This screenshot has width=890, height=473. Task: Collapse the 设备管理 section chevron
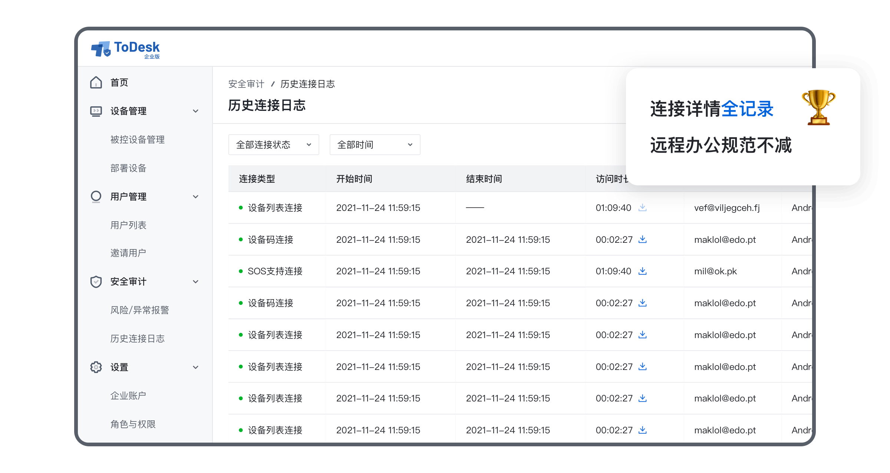pos(195,111)
